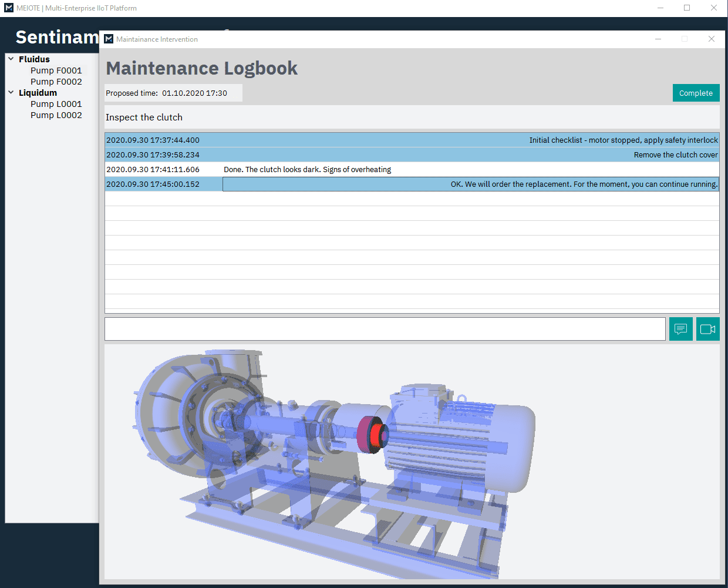Close the Maintenance Intervention dialog
Viewport: 728px width, 588px height.
[x=711, y=39]
